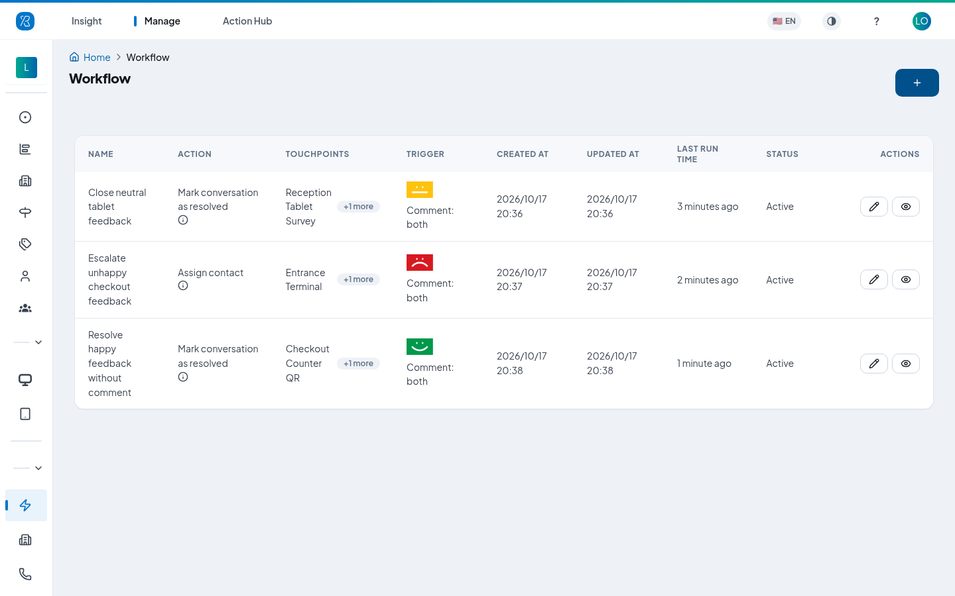
Task: Add a new workflow with plus button
Action: coord(917,83)
